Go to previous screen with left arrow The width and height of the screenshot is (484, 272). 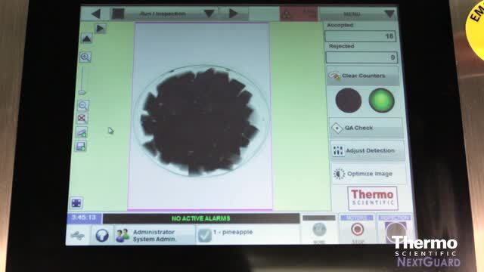tap(96, 14)
